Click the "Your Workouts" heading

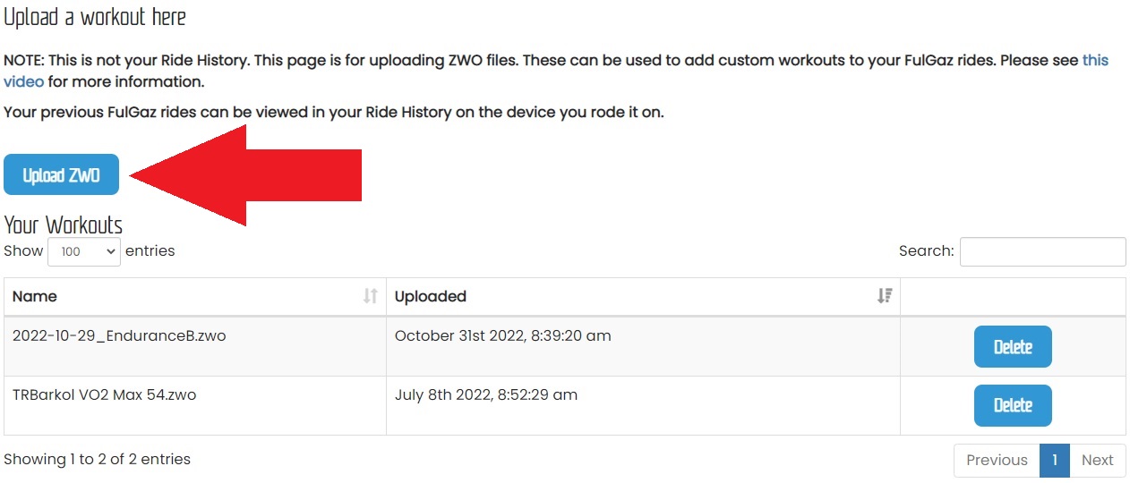point(63,225)
